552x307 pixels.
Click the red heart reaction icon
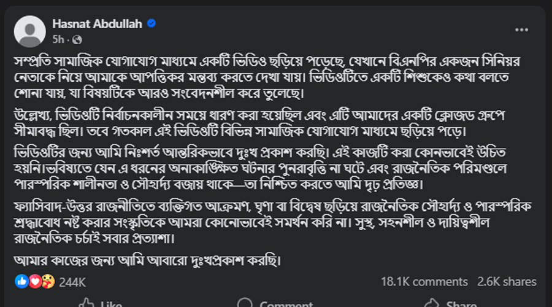[34, 282]
